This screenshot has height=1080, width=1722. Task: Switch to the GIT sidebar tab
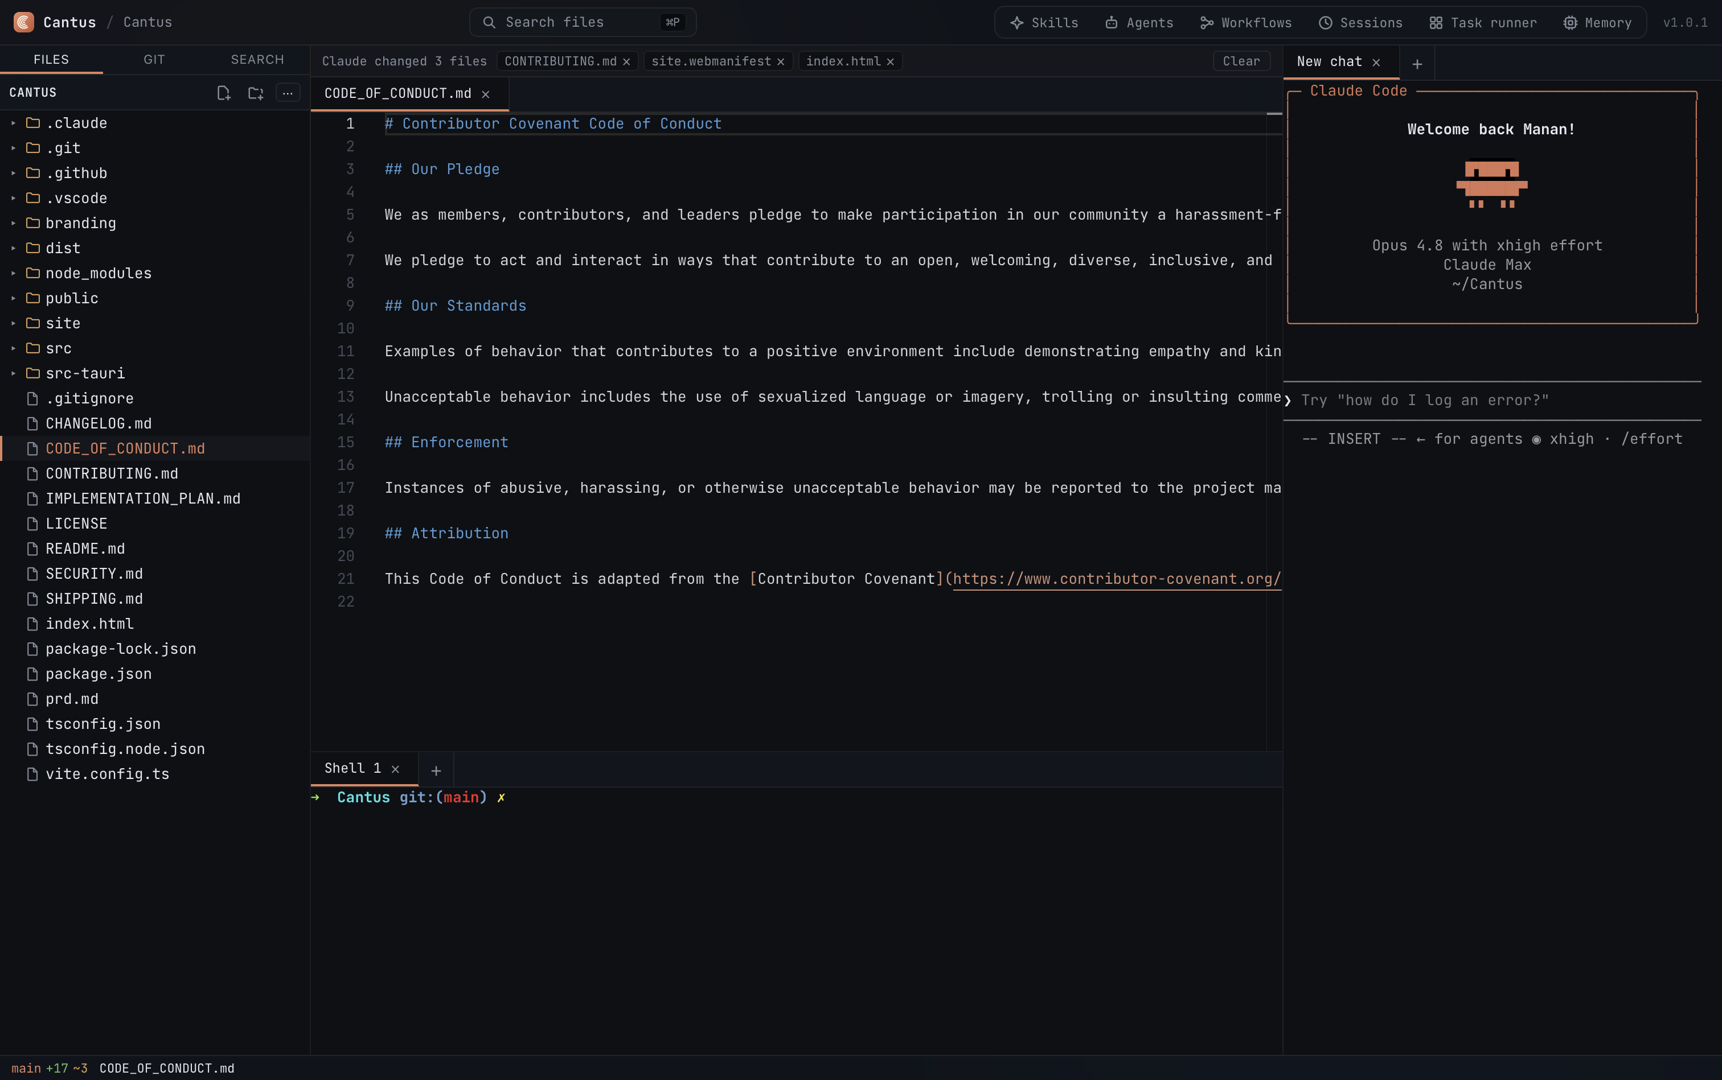[154, 59]
